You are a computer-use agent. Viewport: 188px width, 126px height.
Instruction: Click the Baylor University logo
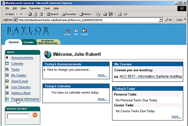(28, 31)
